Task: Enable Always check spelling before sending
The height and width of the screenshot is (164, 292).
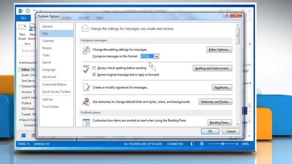Action: [x=94, y=68]
